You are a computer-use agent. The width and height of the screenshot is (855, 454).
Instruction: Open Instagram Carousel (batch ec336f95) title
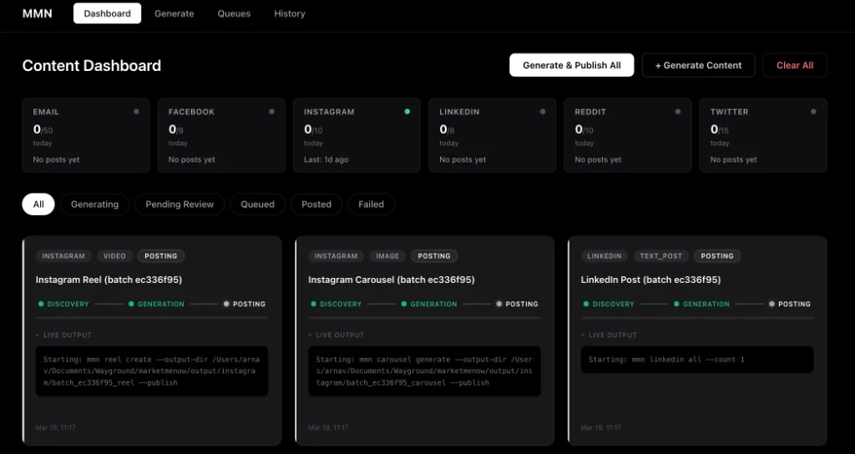[392, 280]
